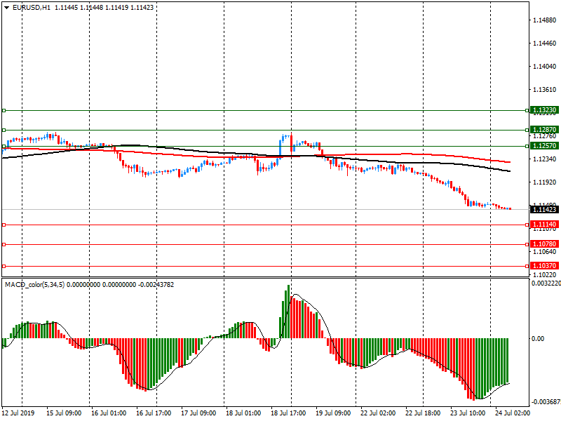Image resolution: width=561 pixels, height=421 pixels.
Task: Grab left handle of 1.10370 horizontal line
Action: [x=4, y=267]
